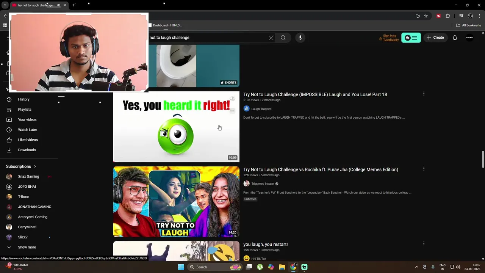Image resolution: width=485 pixels, height=273 pixels.
Task: Clear the YouTube search box text
Action: (271, 38)
